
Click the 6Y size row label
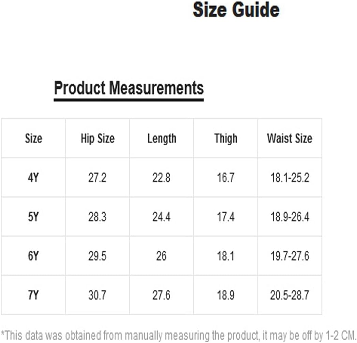(33, 256)
